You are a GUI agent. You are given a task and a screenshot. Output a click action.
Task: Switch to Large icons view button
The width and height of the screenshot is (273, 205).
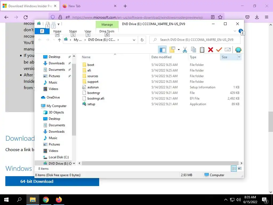click(240, 169)
